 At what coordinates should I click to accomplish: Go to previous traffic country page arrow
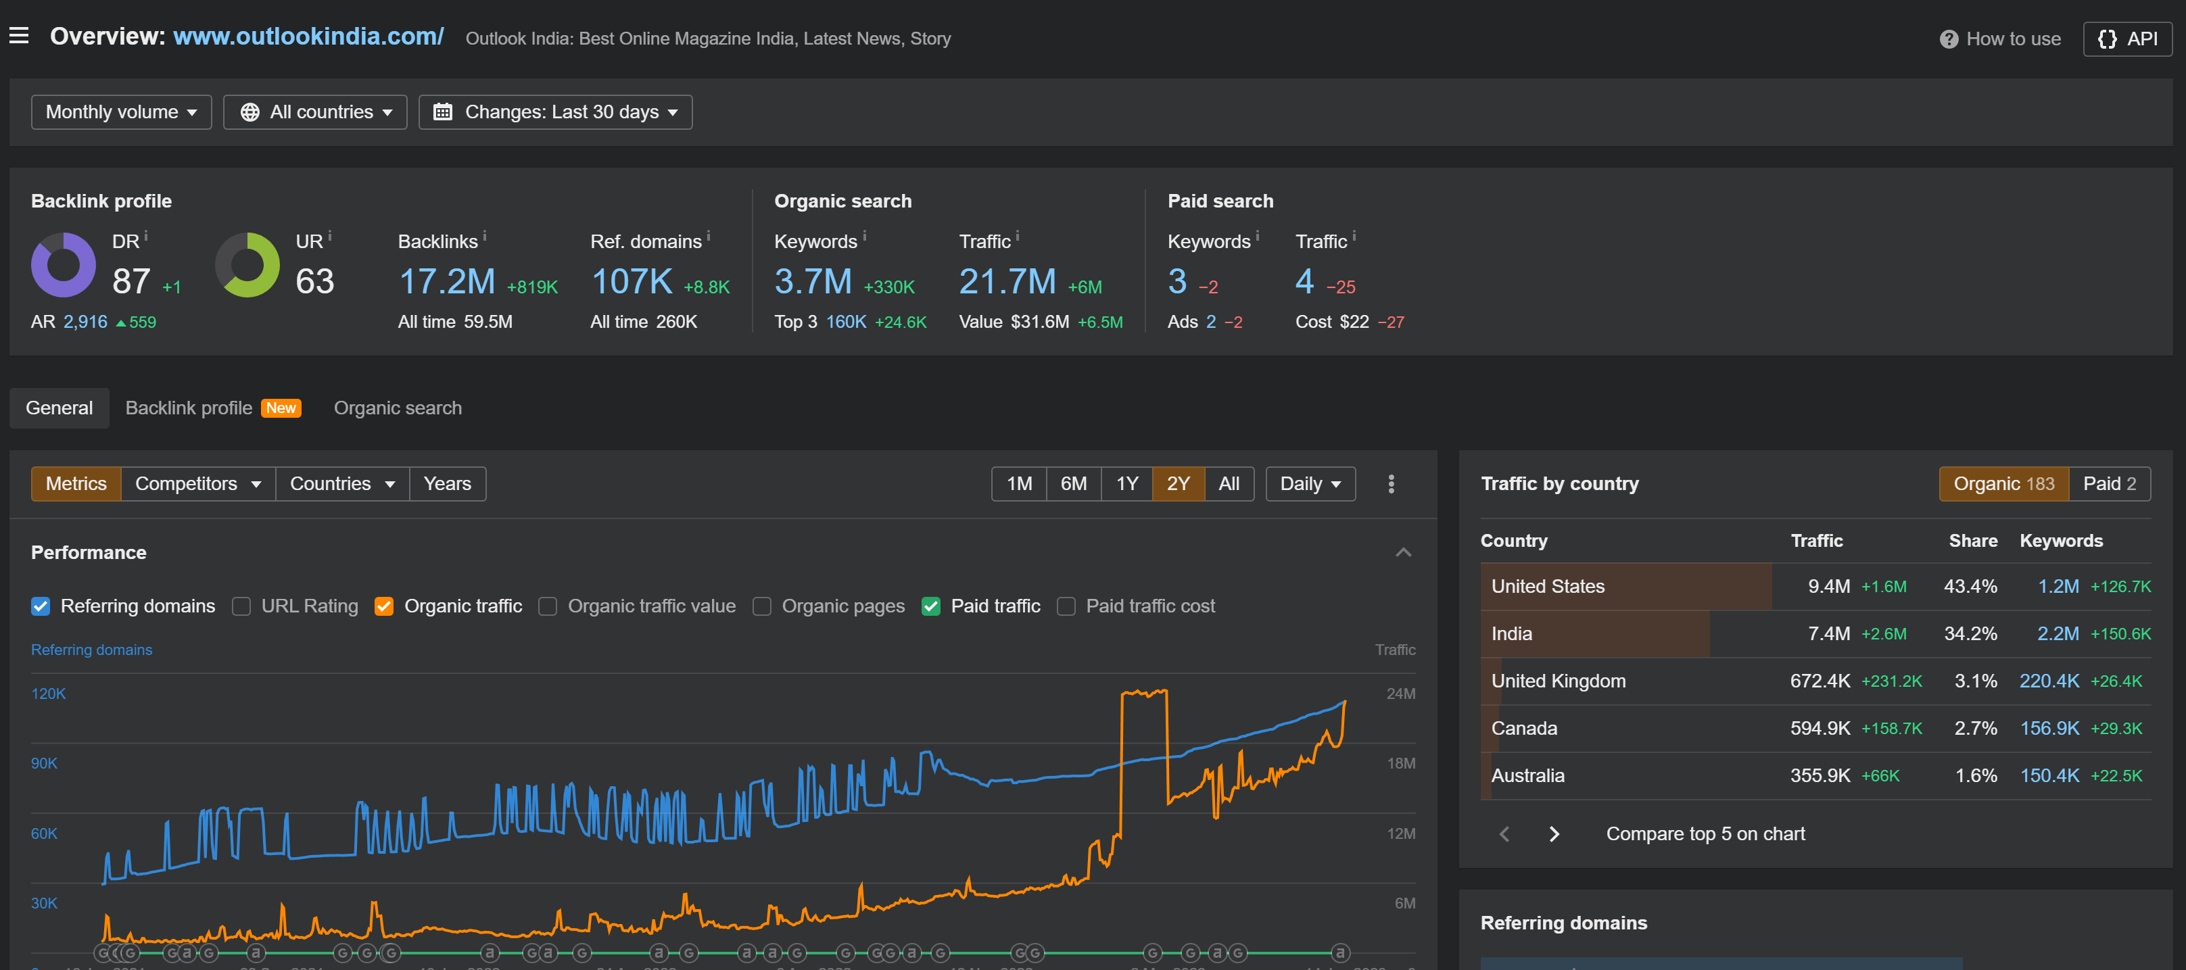[1504, 833]
